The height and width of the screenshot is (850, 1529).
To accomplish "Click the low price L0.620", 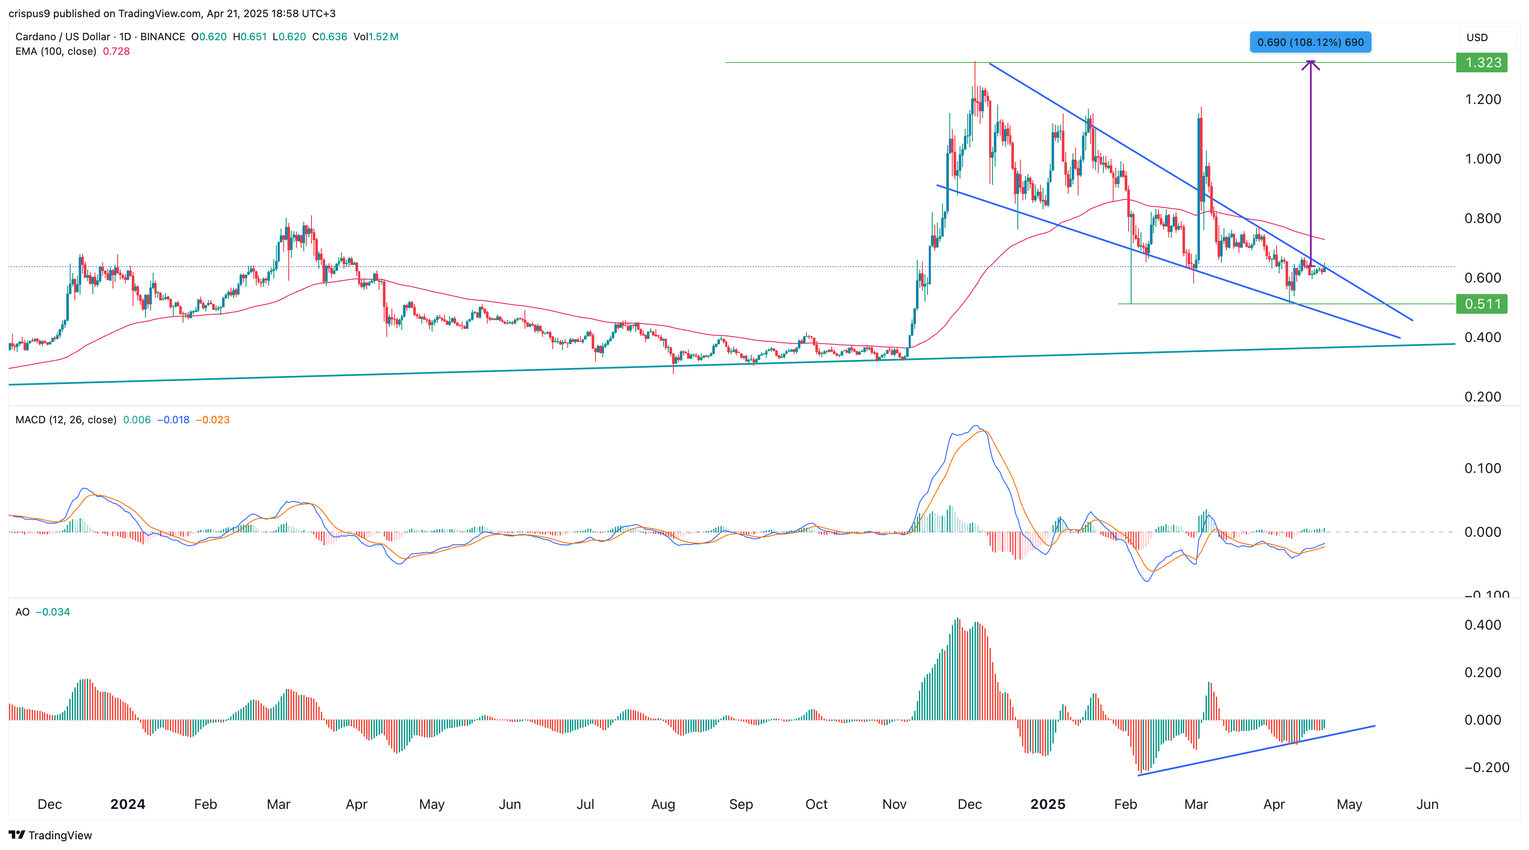I will [x=289, y=37].
